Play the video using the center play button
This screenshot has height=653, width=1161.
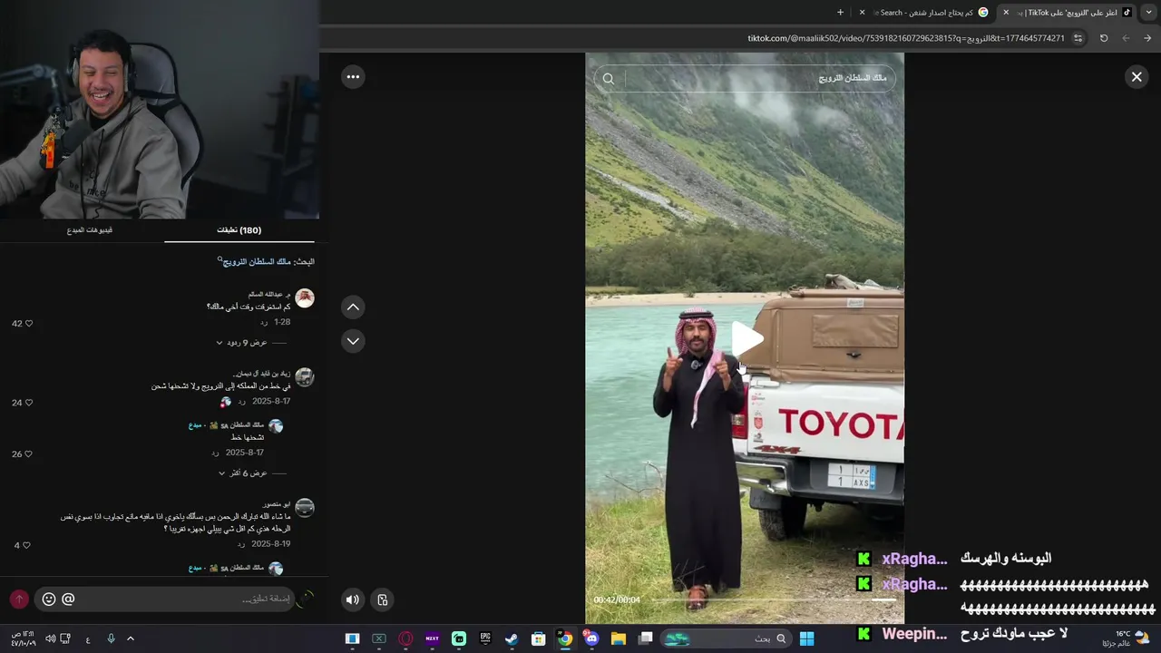click(x=746, y=339)
